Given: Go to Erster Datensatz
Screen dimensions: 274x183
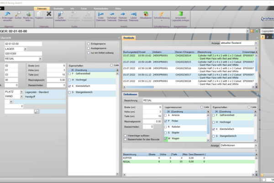Looking at the screenshot, I should tap(101, 14).
